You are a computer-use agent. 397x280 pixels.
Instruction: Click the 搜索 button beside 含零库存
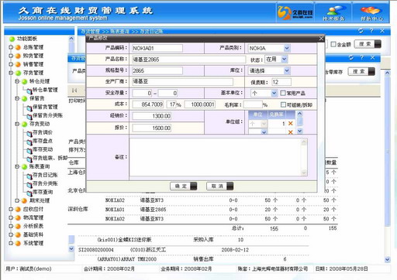[361, 71]
